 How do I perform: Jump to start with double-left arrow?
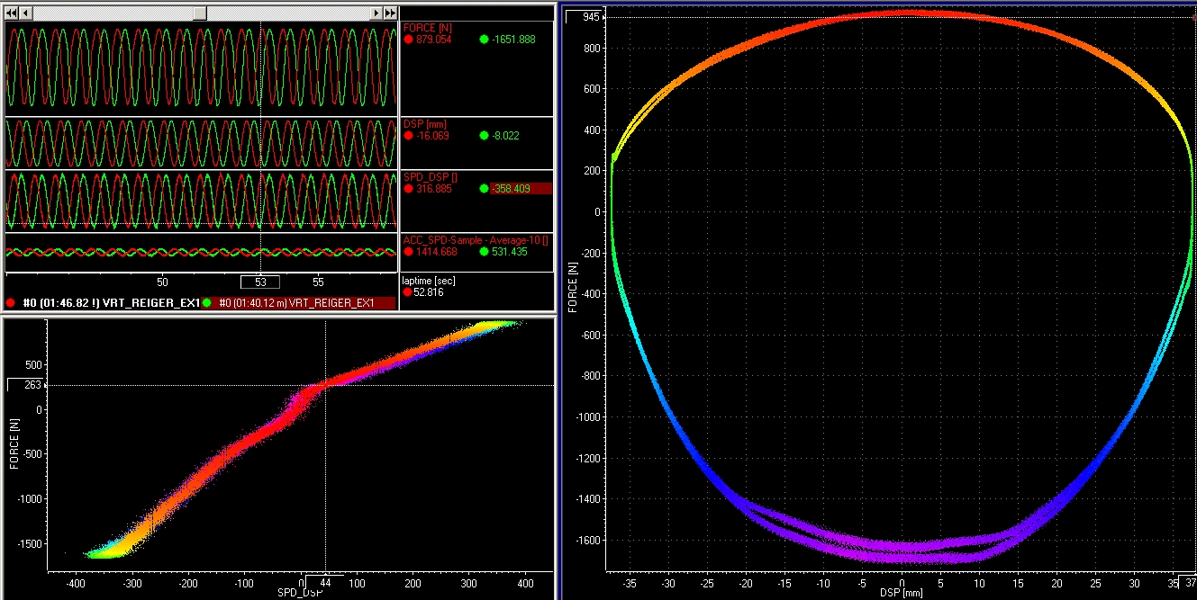12,13
